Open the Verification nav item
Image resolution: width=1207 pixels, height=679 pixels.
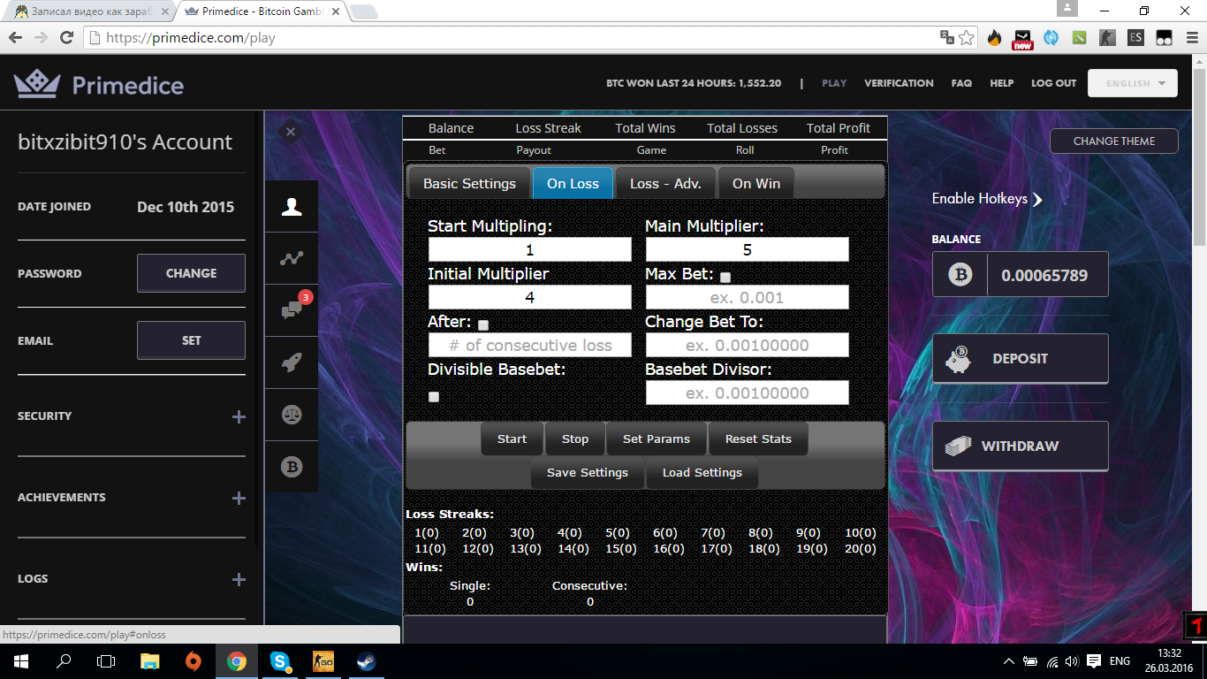point(899,83)
